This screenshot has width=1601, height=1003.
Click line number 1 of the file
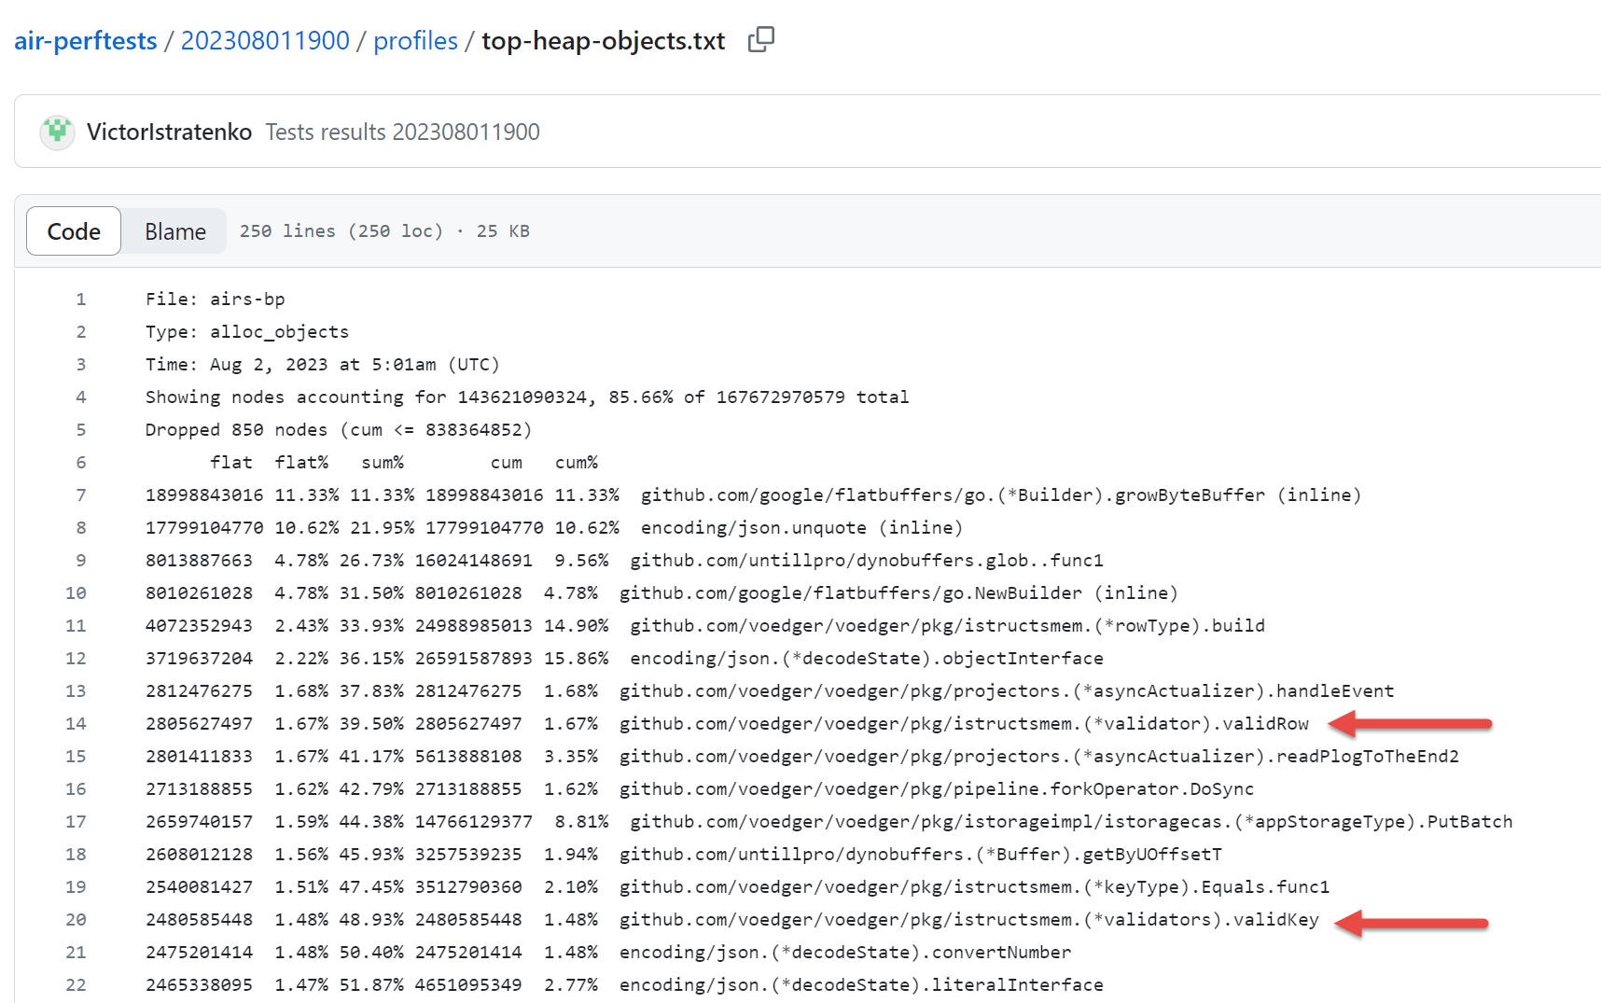pyautogui.click(x=80, y=299)
